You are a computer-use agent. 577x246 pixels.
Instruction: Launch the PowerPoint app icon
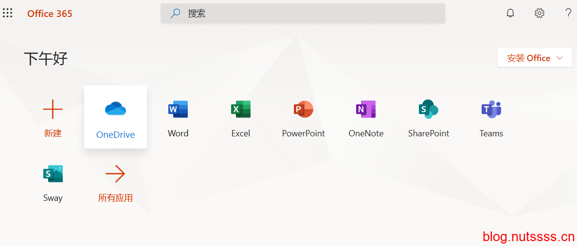[303, 109]
